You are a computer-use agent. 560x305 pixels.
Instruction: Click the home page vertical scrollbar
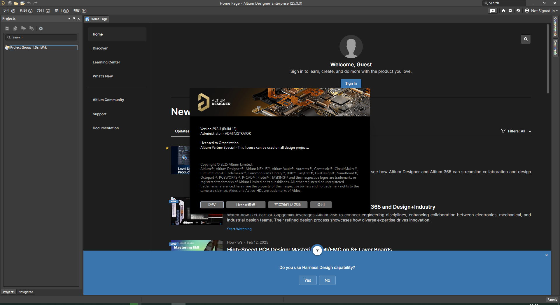coord(548,58)
